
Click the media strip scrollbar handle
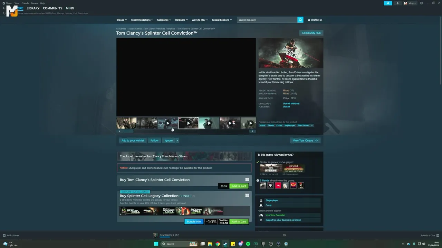coord(128,131)
